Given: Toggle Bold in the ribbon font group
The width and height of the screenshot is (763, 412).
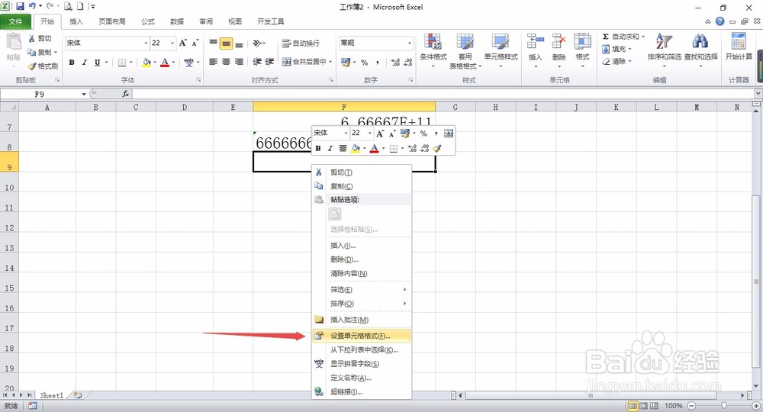Looking at the screenshot, I should pyautogui.click(x=72, y=63).
